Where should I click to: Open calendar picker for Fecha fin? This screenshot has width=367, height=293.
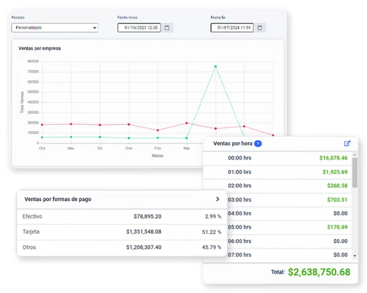(x=260, y=27)
